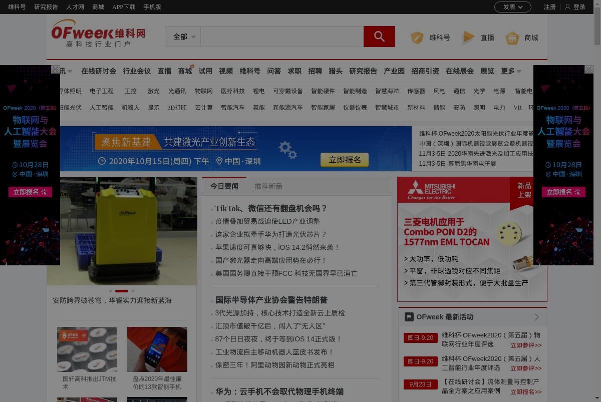Click 立即报名 for the 9月23日 webinar
The width and height of the screenshot is (601, 402).
click(526, 392)
